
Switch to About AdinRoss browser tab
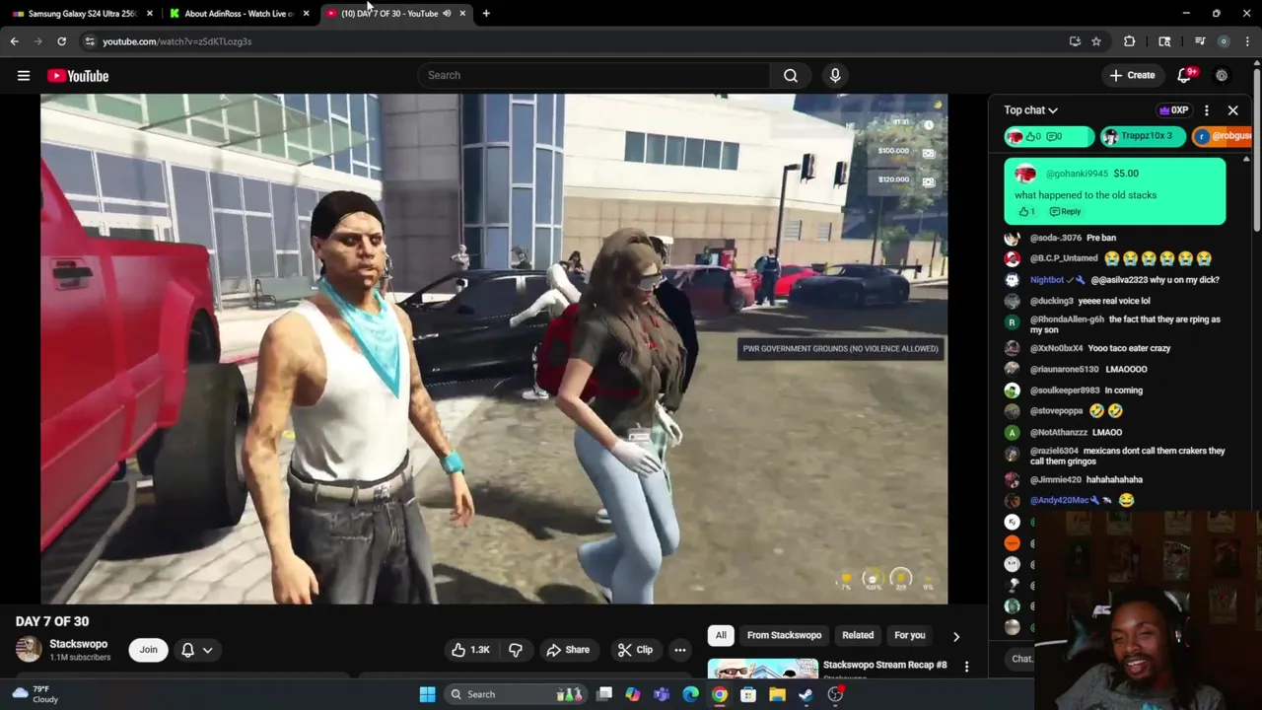(239, 13)
